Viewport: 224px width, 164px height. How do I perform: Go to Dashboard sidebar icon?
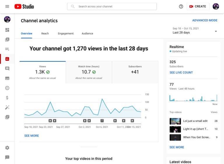[x=7, y=30]
